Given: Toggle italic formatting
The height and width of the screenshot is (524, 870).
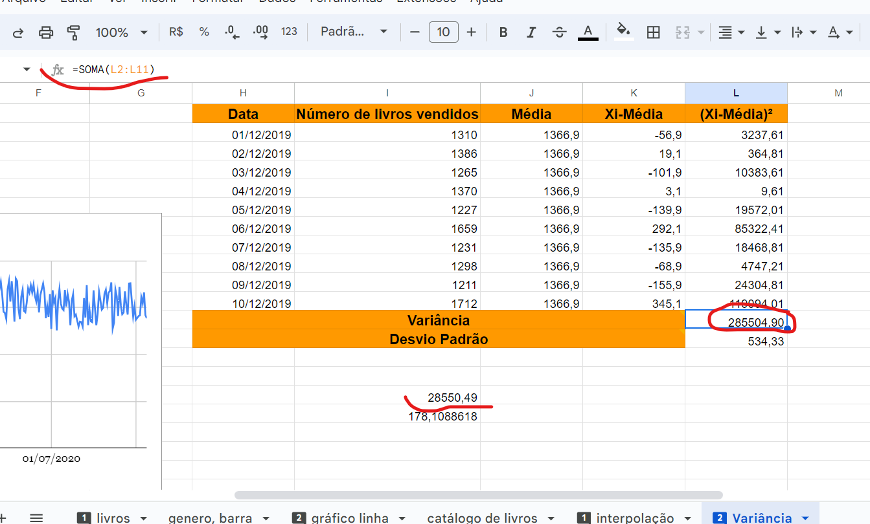Looking at the screenshot, I should 531,32.
